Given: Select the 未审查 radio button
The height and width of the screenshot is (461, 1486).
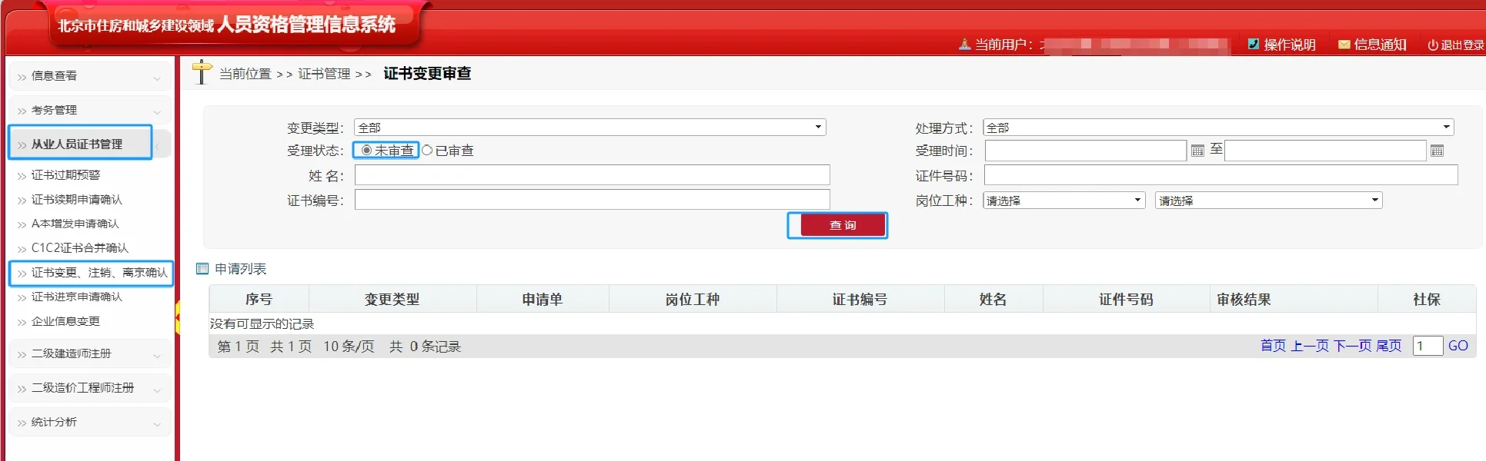Looking at the screenshot, I should pyautogui.click(x=366, y=150).
